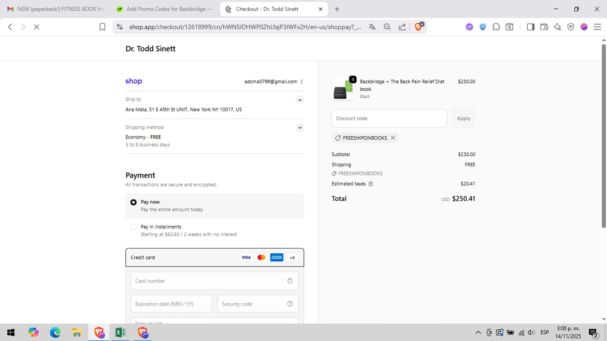The width and height of the screenshot is (607, 341).
Task: Click the lock icon in Card number field
Action: (290, 281)
